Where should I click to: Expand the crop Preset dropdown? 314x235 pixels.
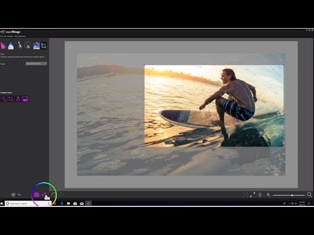[x=36, y=64]
